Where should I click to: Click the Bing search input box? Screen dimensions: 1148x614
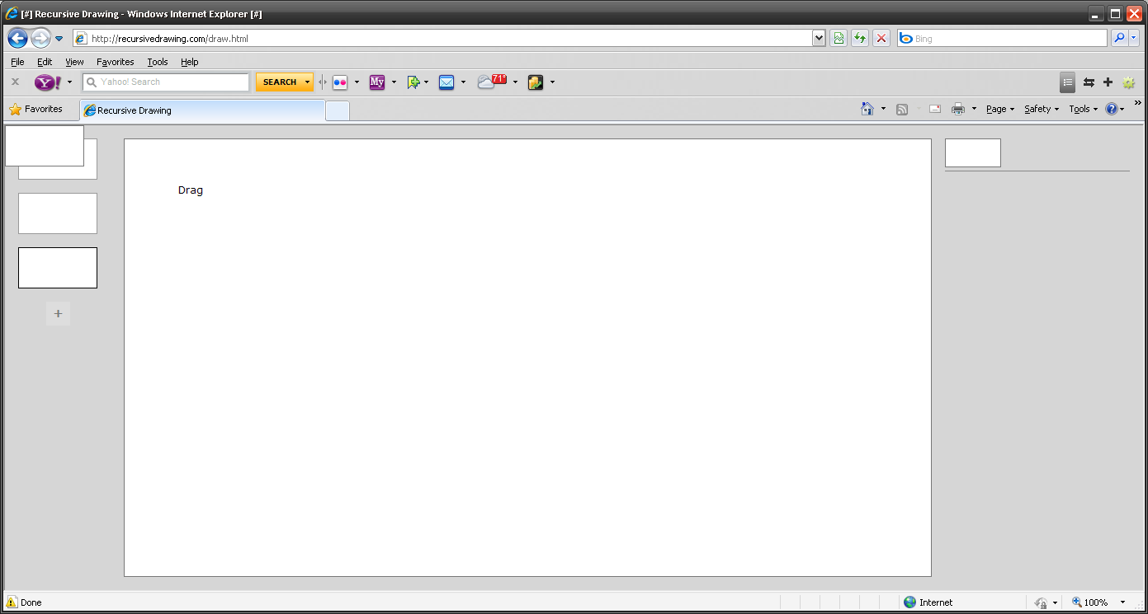coord(1002,38)
